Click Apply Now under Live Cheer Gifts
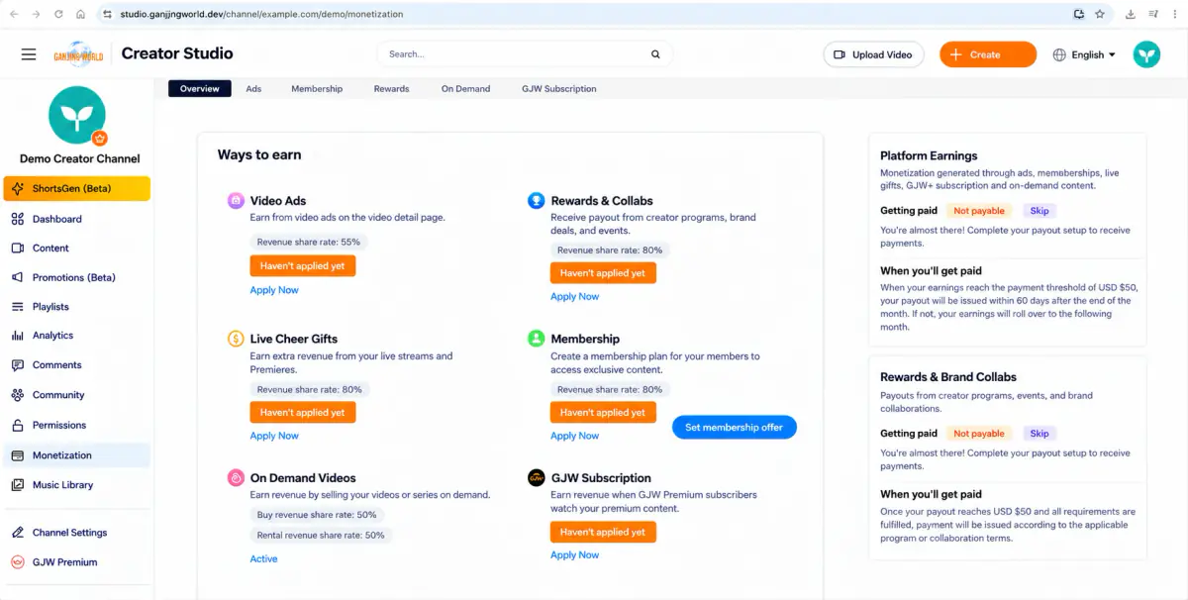The image size is (1188, 600). [274, 436]
